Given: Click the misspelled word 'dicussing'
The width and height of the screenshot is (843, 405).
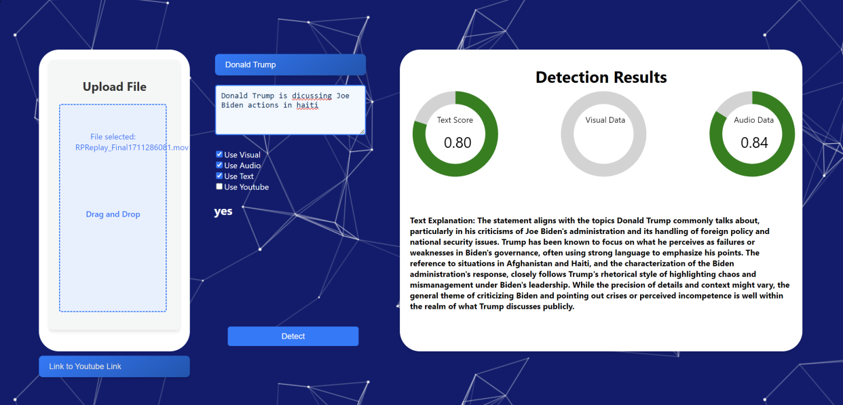Looking at the screenshot, I should click(312, 96).
